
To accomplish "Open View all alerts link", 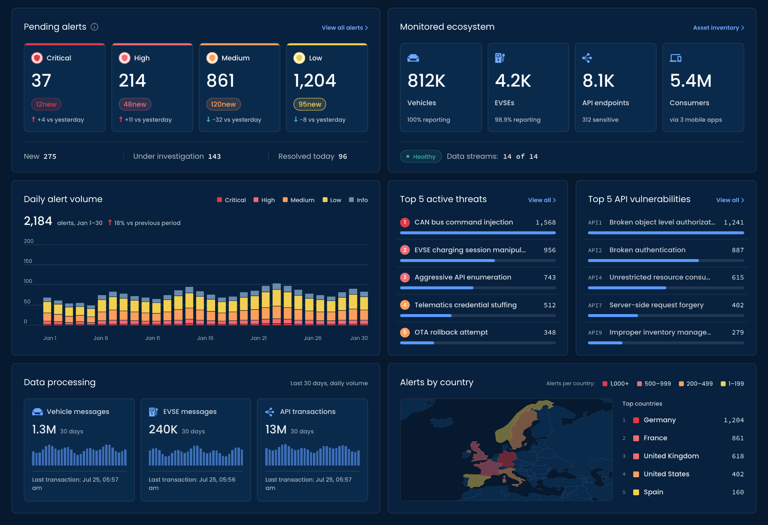I will (345, 28).
